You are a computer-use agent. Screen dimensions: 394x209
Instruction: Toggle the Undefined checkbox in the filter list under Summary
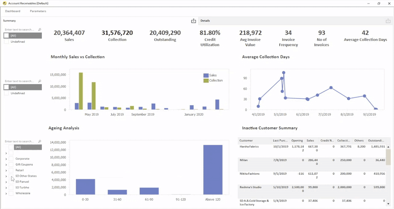tap(6, 42)
